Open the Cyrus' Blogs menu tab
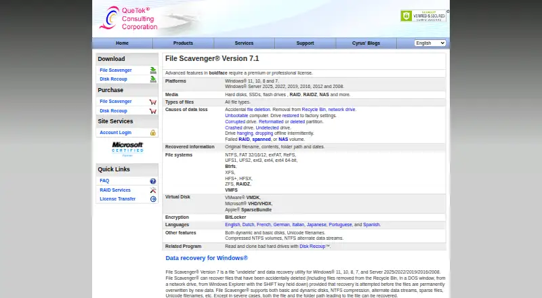Screen dimensions: 542x298 coord(366,43)
